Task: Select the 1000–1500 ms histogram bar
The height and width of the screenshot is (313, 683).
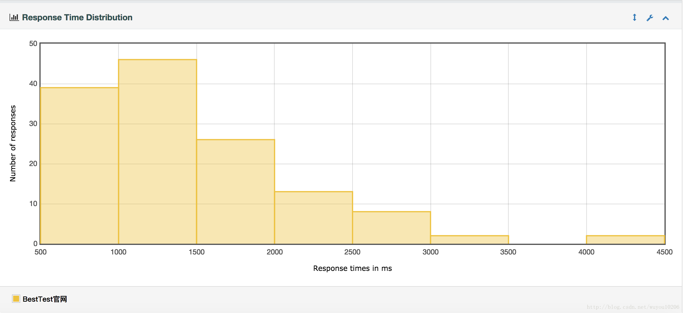Action: [x=158, y=152]
